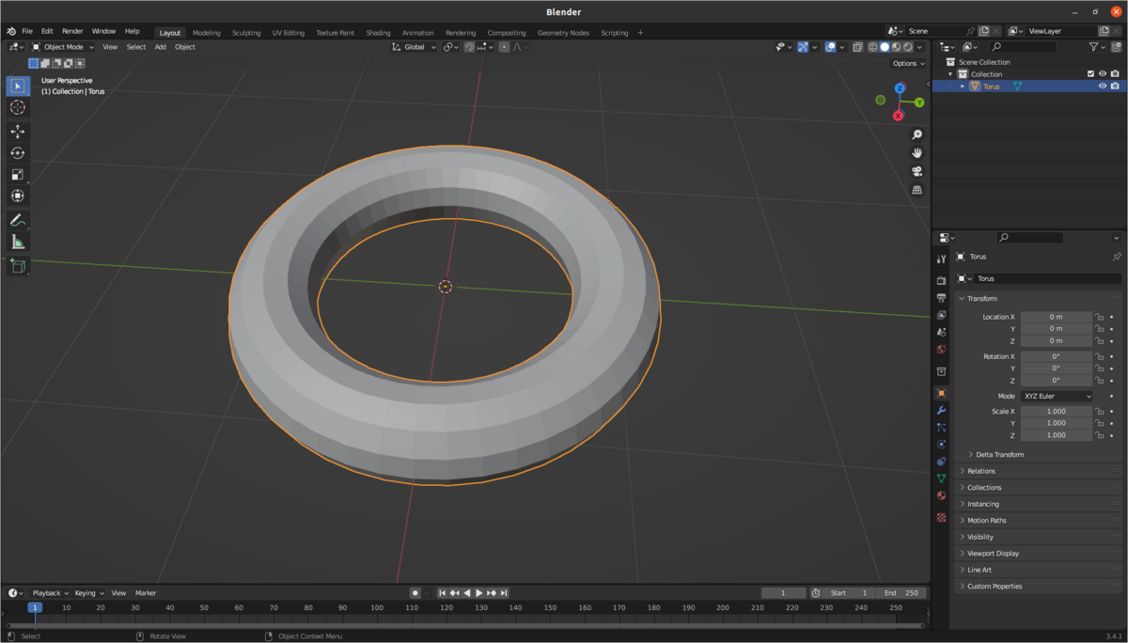Image resolution: width=1128 pixels, height=643 pixels.
Task: Open the View Layer properties tab
Action: pos(941,315)
